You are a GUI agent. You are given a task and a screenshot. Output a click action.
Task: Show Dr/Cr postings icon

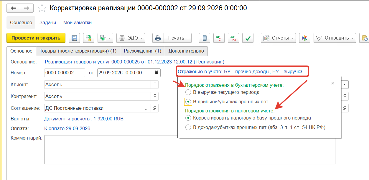point(219,38)
